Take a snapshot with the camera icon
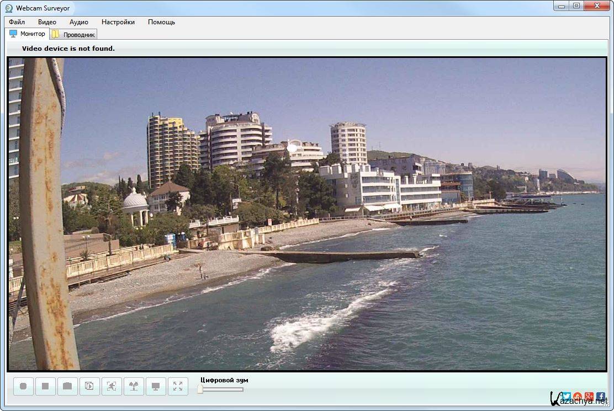614x411 pixels. pyautogui.click(x=67, y=387)
